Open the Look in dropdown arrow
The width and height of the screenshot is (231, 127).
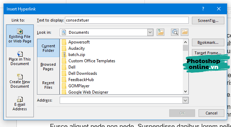coord(150,32)
